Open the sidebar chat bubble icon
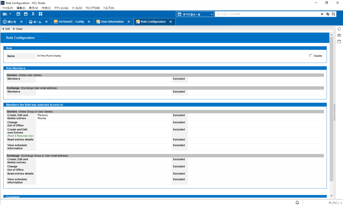This screenshot has width=343, height=205. (x=339, y=29)
